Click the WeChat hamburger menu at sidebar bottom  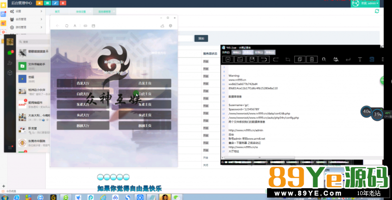(10, 148)
